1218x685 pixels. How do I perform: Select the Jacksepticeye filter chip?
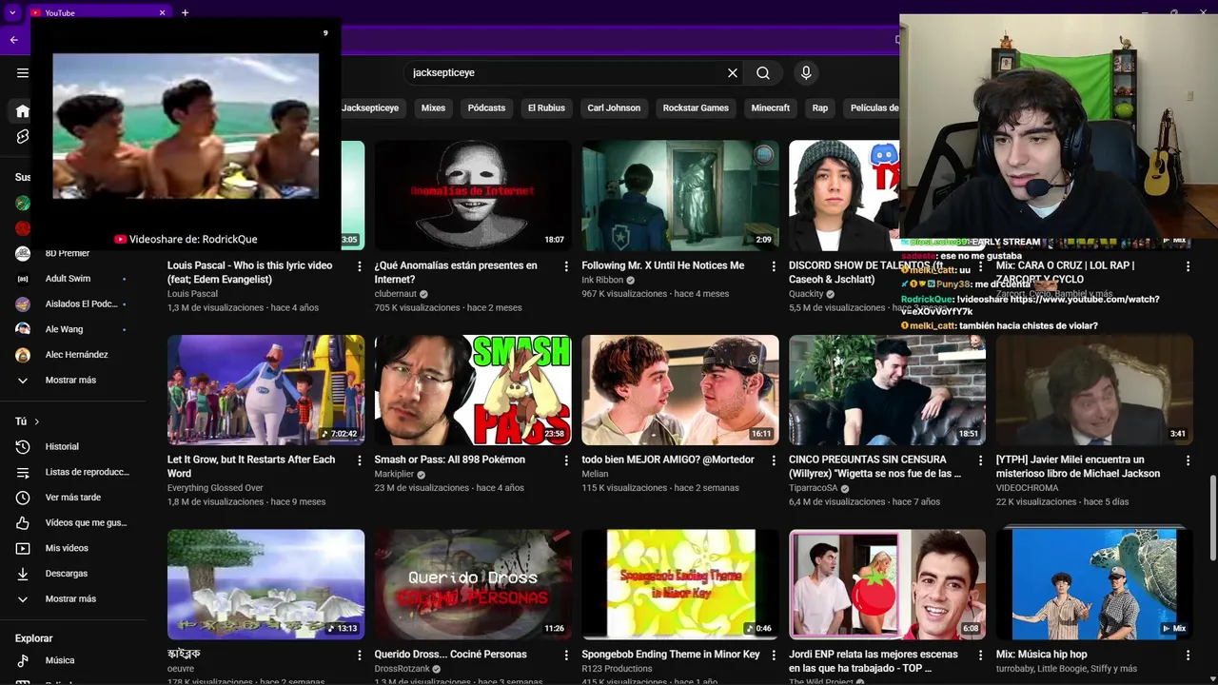370,108
